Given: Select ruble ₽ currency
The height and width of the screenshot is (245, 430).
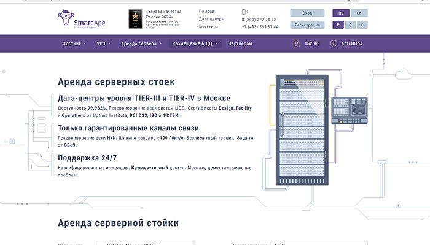Looking at the screenshot, I should coord(338,25).
